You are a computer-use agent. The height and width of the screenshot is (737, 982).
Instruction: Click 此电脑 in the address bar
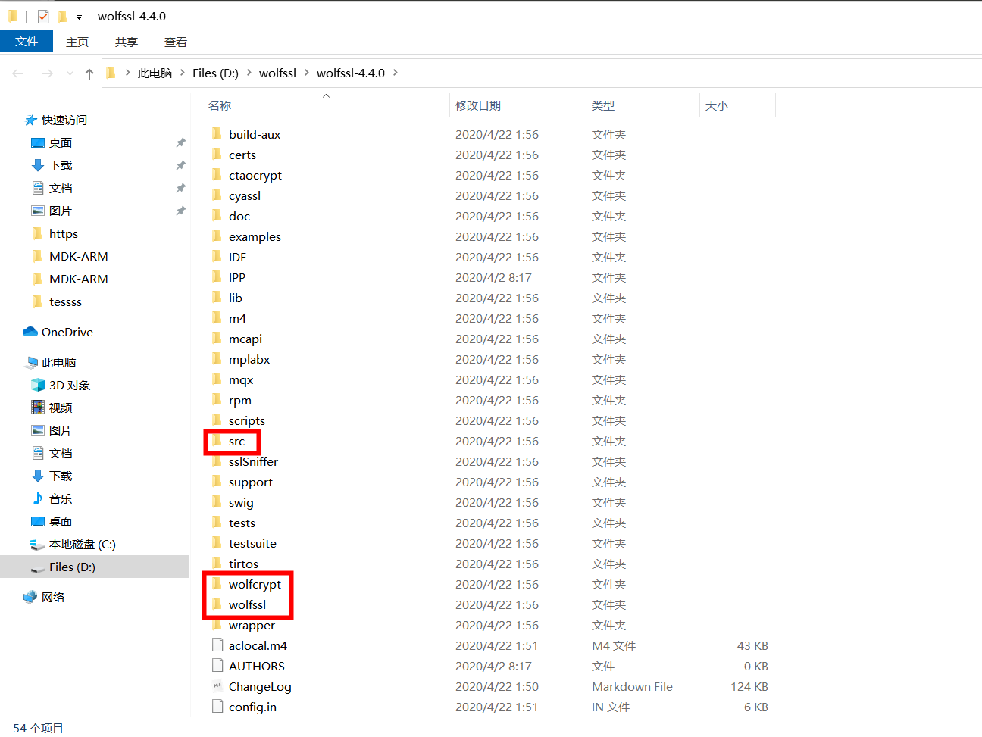coord(155,73)
